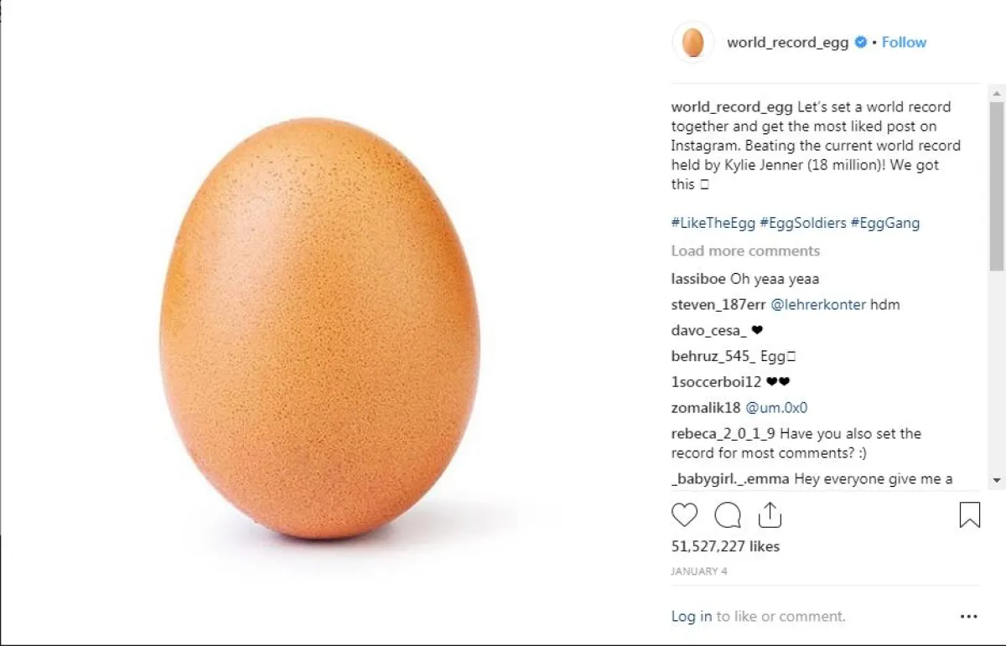Viewport: 1006px width, 646px height.
Task: Open comments via speech bubble icon
Action: click(x=727, y=514)
